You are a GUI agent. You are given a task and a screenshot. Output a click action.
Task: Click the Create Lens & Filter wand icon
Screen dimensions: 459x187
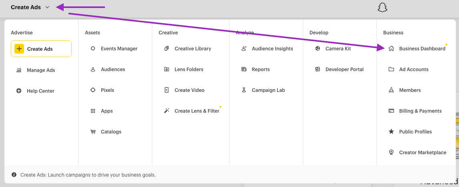click(167, 111)
